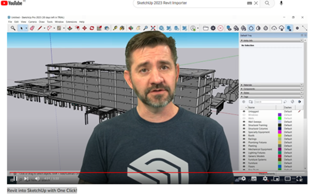Activate the Rotate tool

pos(92,28)
